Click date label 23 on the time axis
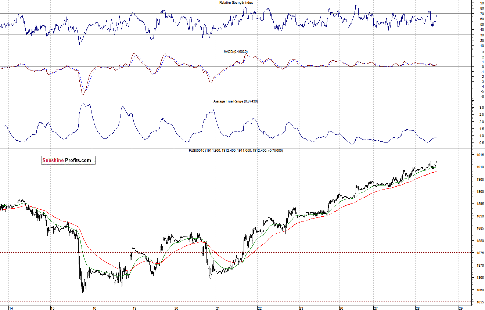Screen dimensions: 485x310 (301, 308)
